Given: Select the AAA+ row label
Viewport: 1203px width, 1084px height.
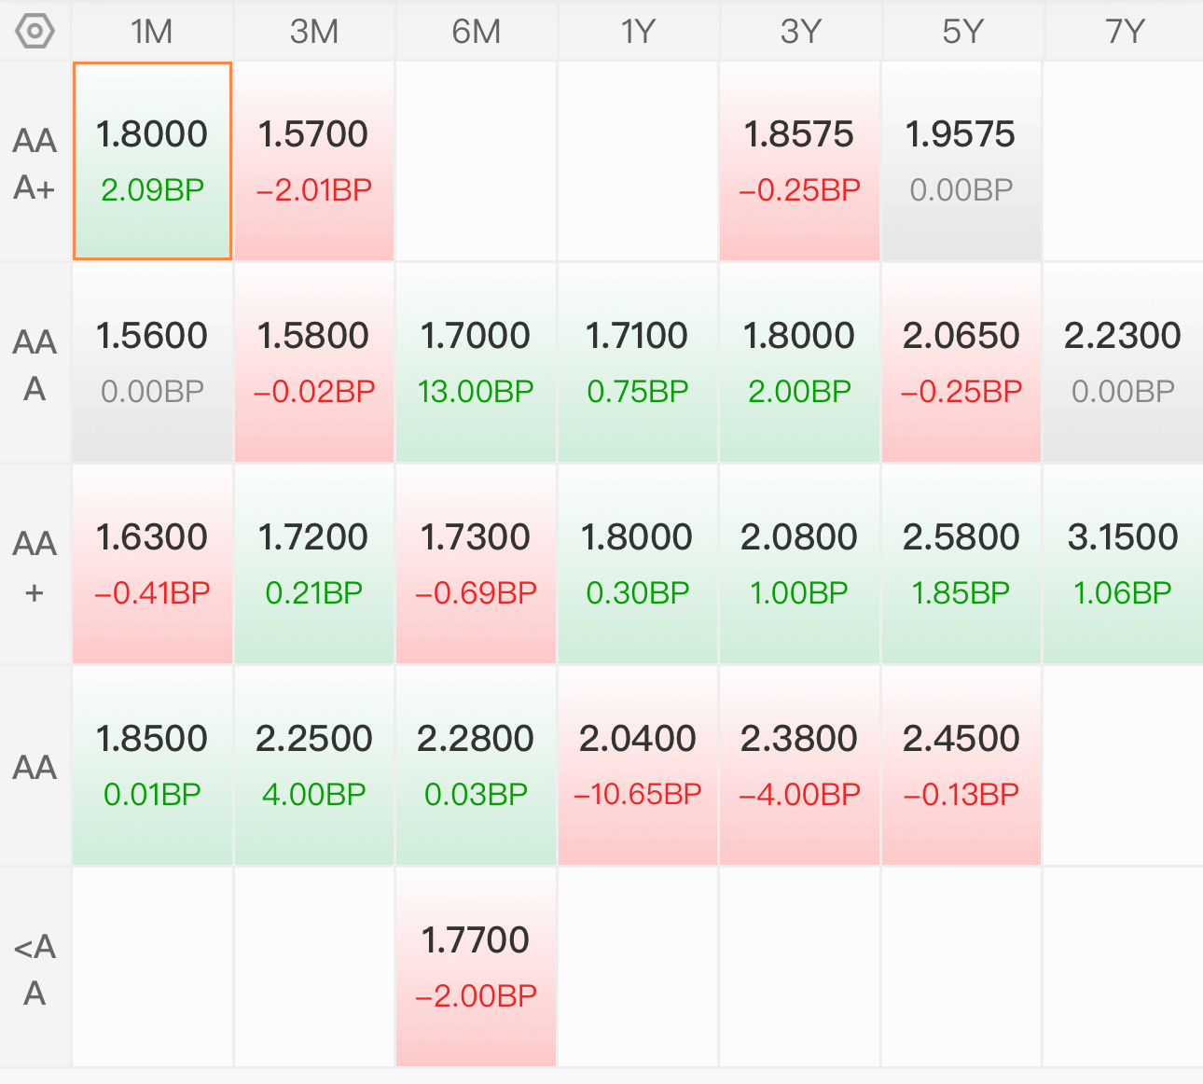Looking at the screenshot, I should tap(35, 163).
